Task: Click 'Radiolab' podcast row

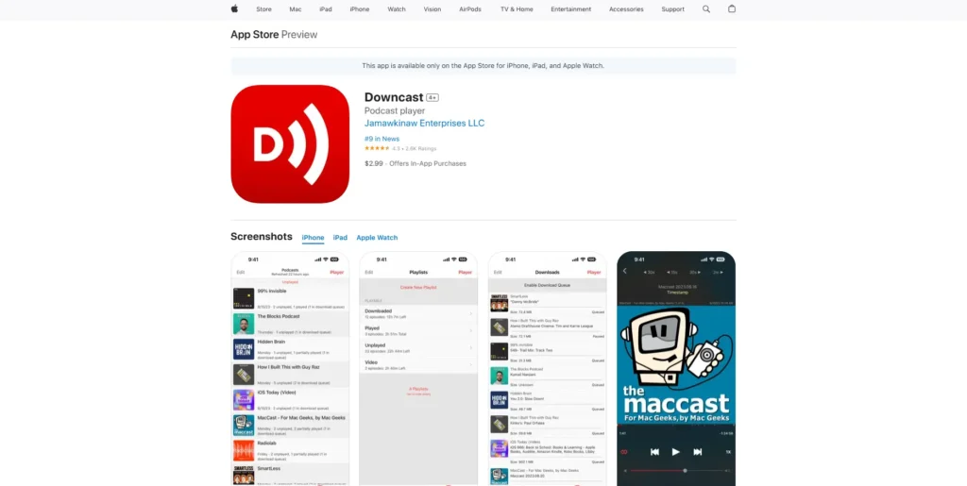Action: click(x=290, y=451)
